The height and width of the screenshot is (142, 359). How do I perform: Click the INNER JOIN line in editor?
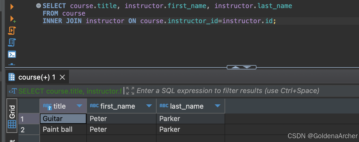pos(160,21)
